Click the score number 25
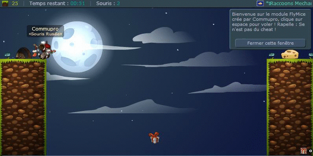The width and height of the screenshot is (313, 156). [15, 4]
